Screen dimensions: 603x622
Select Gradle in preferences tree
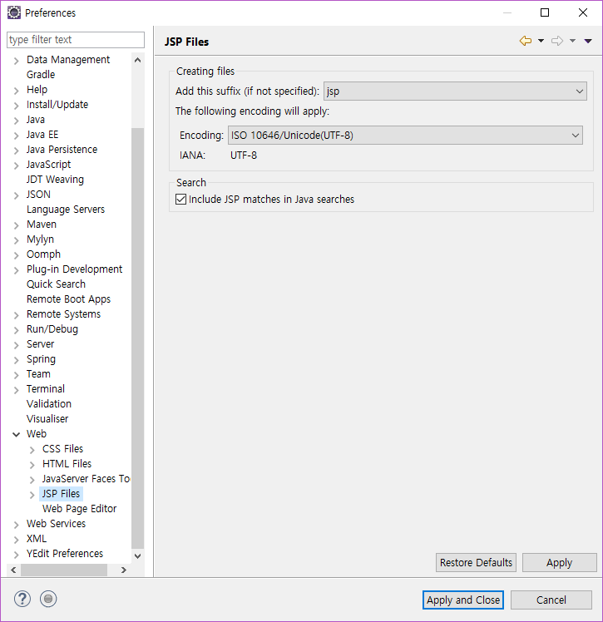pos(41,75)
